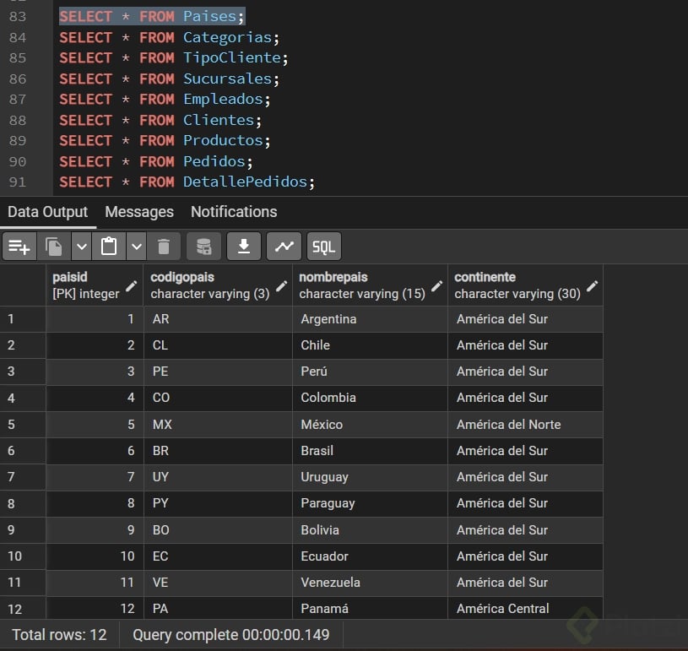Click line 83 'SELECT * FROM Paises;'
688x651 pixels.
pos(152,17)
